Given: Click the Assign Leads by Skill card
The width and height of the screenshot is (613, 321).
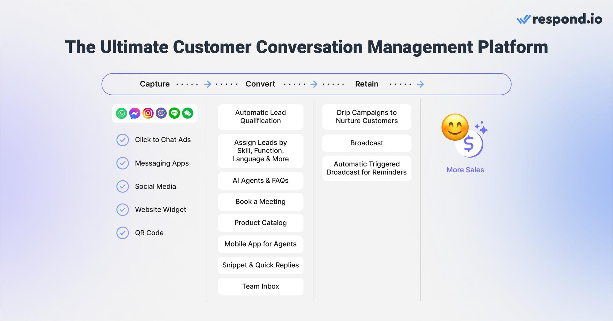Looking at the screenshot, I should 261,151.
